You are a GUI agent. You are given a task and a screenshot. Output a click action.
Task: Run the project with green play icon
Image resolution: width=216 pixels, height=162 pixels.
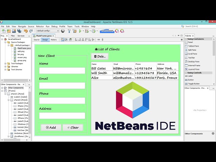pos(80,31)
